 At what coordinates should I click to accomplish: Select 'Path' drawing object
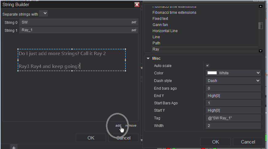(156, 43)
